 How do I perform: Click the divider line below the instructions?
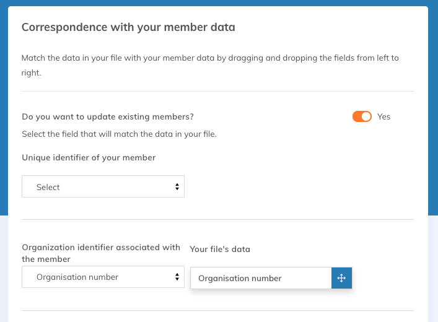click(217, 91)
